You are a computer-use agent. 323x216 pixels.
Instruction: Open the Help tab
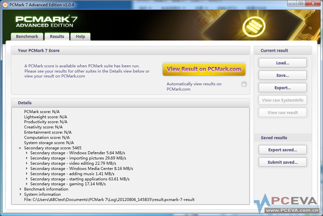click(x=80, y=37)
